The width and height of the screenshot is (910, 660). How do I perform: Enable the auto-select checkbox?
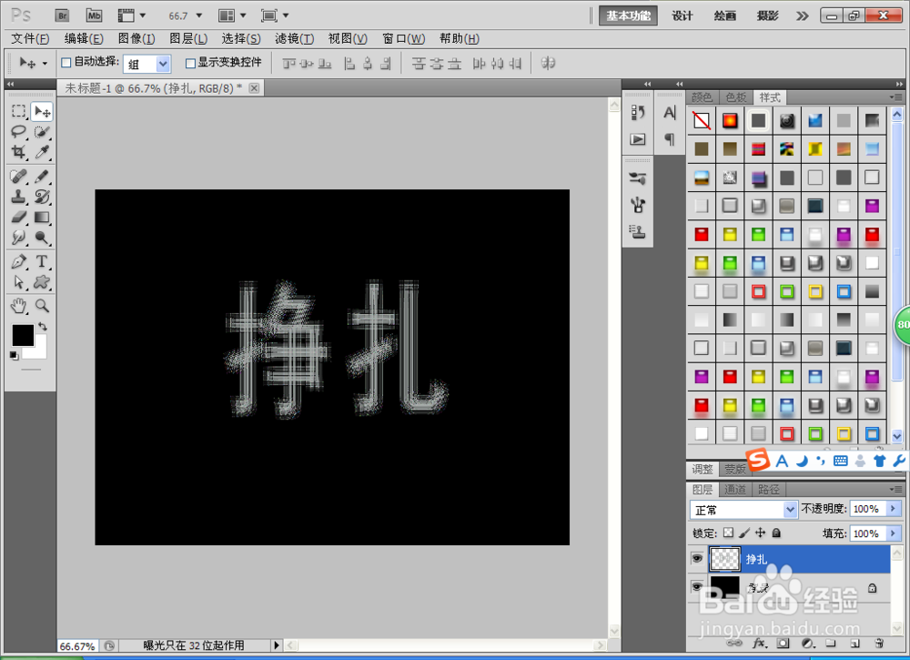66,63
